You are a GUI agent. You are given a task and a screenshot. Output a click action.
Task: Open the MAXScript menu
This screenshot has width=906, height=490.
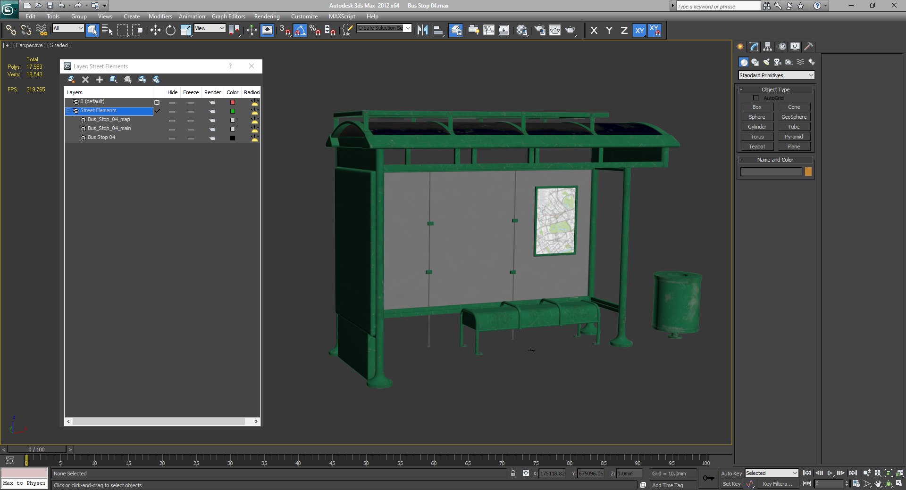click(342, 16)
